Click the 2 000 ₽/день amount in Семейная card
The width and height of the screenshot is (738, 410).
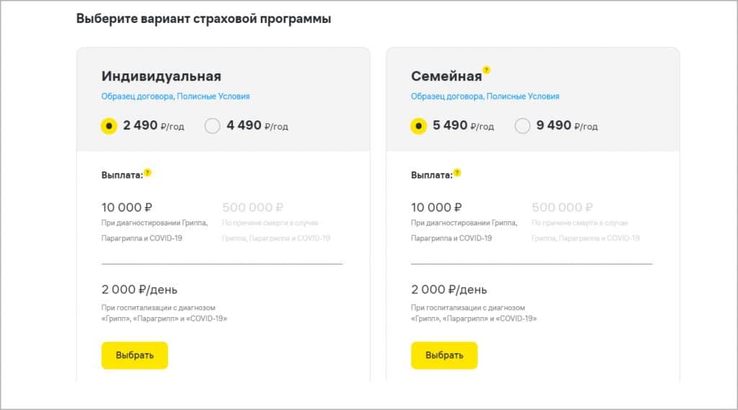pyautogui.click(x=449, y=290)
